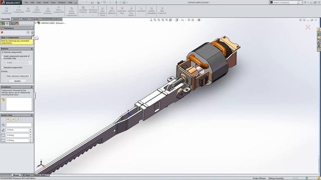Click Explode Line Sketch icon

point(131,11)
